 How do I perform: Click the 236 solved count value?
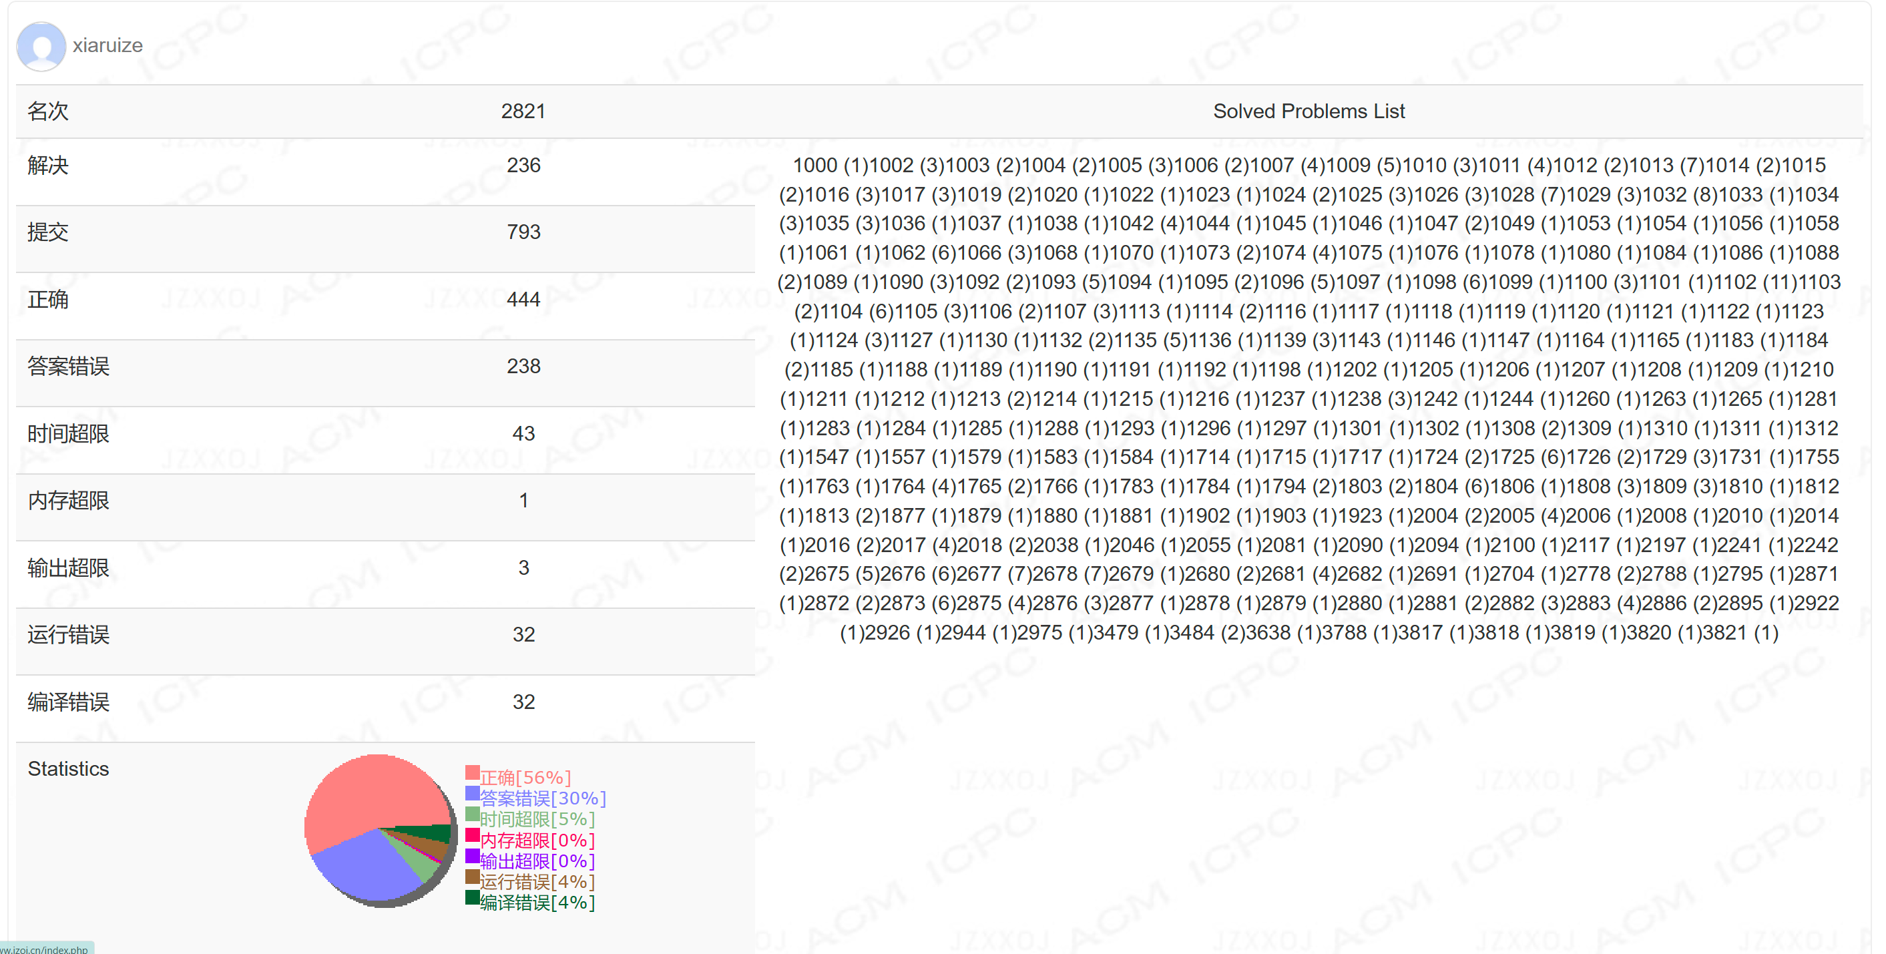tap(523, 166)
